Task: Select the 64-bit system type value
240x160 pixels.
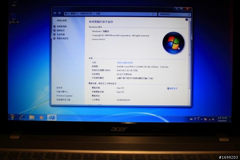Action: [x=124, y=74]
